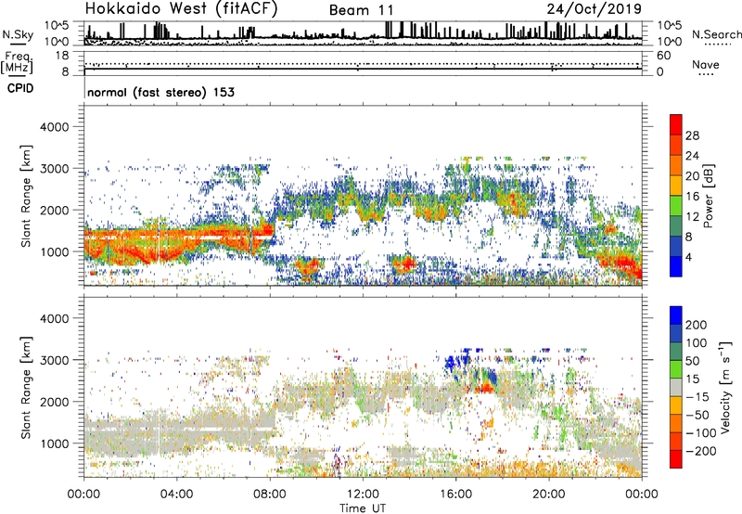Viewport: 742px width, 514px height.
Task: Click 'Slant Range [km]' label of power panel
Action: [x=26, y=196]
